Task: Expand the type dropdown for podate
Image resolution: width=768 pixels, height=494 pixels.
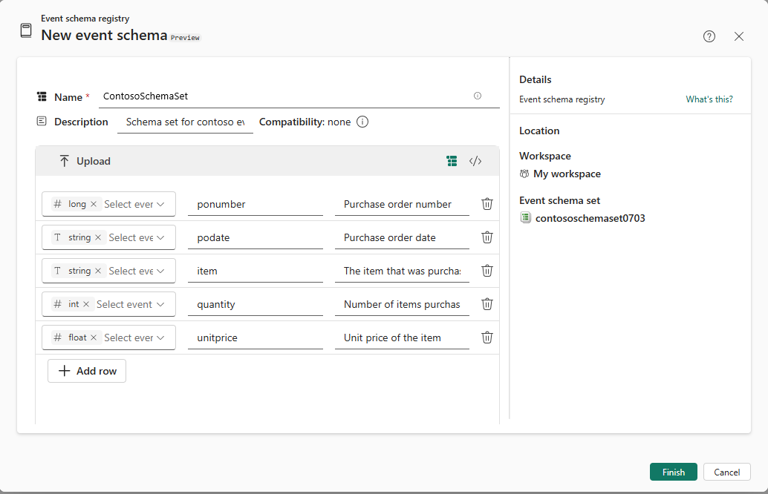Action: [160, 237]
